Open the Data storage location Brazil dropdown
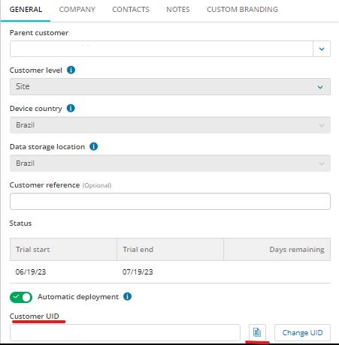This screenshot has width=339, height=345. point(170,163)
